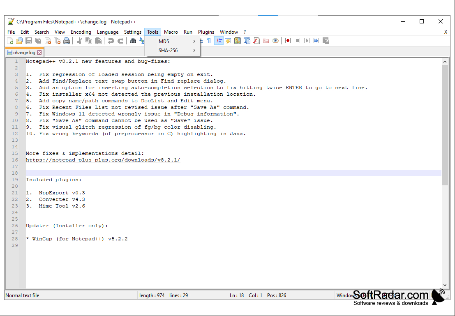
Task: Follow the notepad-plus-plus.org downloads link
Action: (103, 160)
